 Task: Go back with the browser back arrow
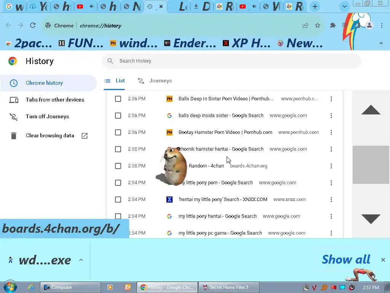pyautogui.click(x=8, y=26)
